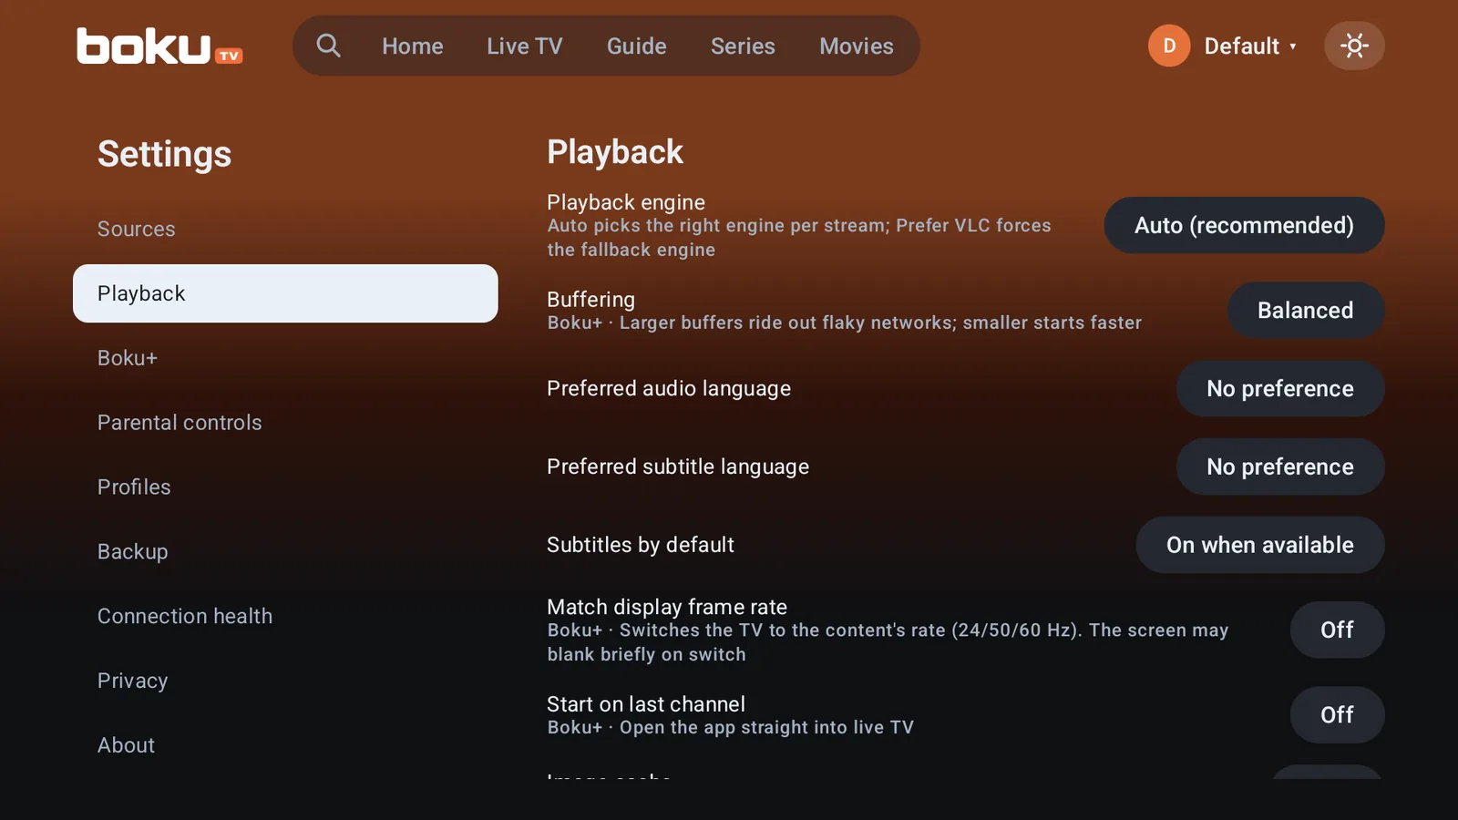The image size is (1458, 820).
Task: Click the Start on last channel label
Action: pyautogui.click(x=646, y=704)
